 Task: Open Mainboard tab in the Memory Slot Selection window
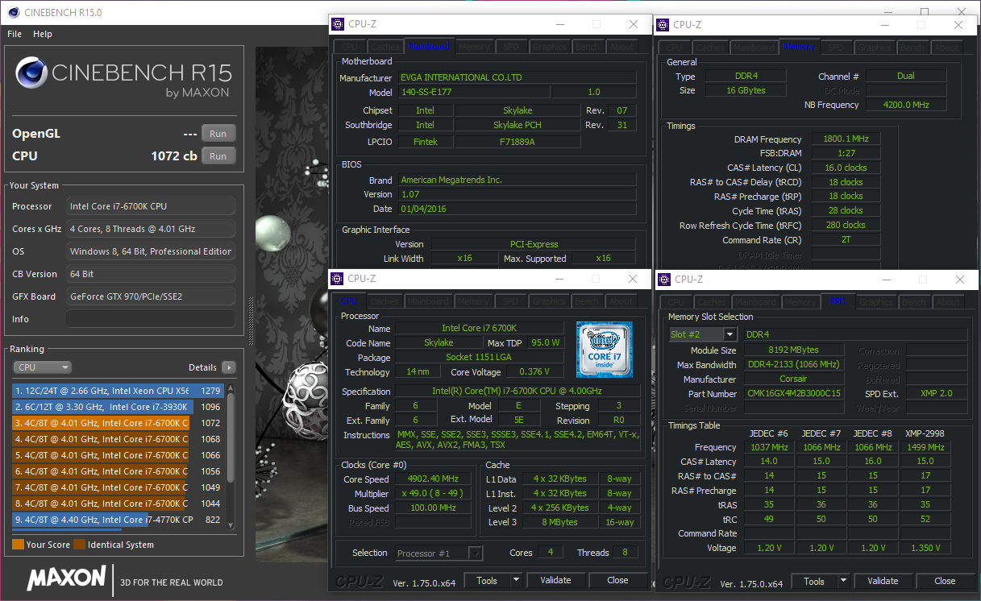(x=756, y=302)
